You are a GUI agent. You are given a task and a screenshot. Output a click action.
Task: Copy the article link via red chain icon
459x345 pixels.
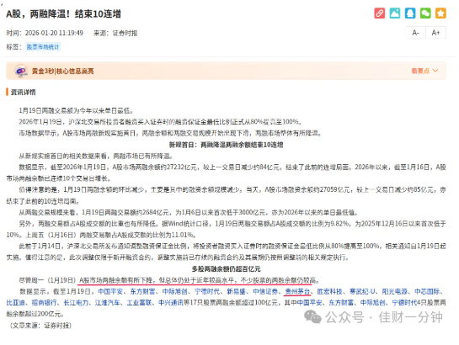point(379,13)
